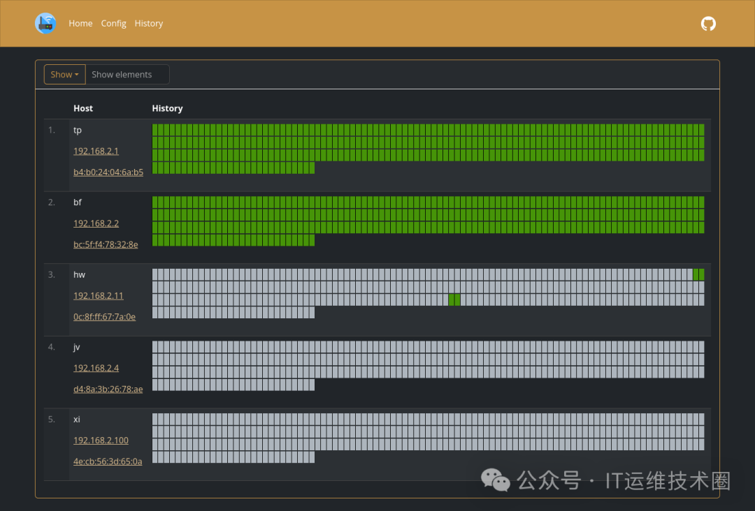Open MAC link b4:b0:24:04:6a:b5
The height and width of the screenshot is (511, 755).
click(108, 172)
